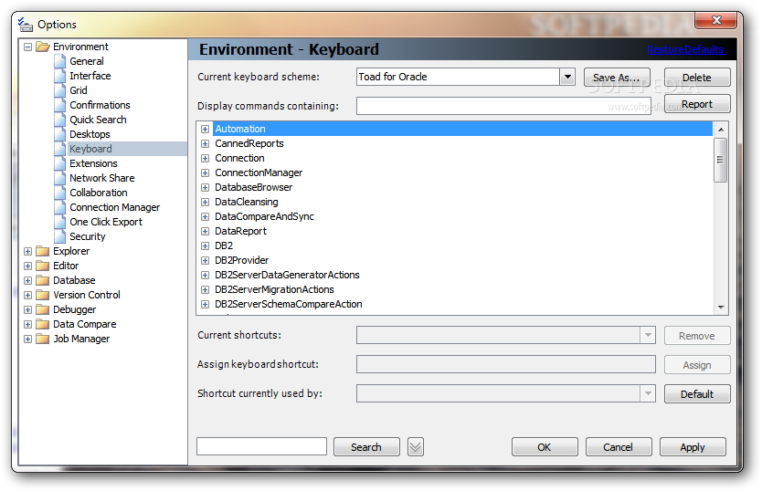Screen dimensions: 762x491
Task: Click the command list scroll up arrow
Action: click(x=721, y=130)
